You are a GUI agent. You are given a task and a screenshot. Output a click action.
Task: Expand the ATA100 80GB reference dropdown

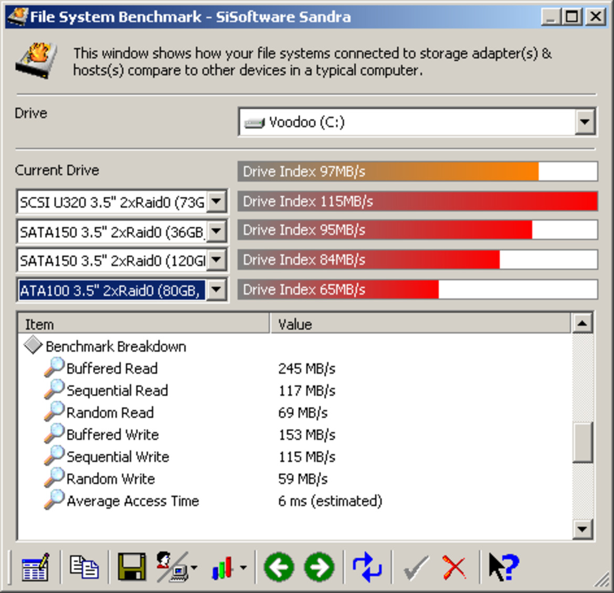(x=217, y=290)
